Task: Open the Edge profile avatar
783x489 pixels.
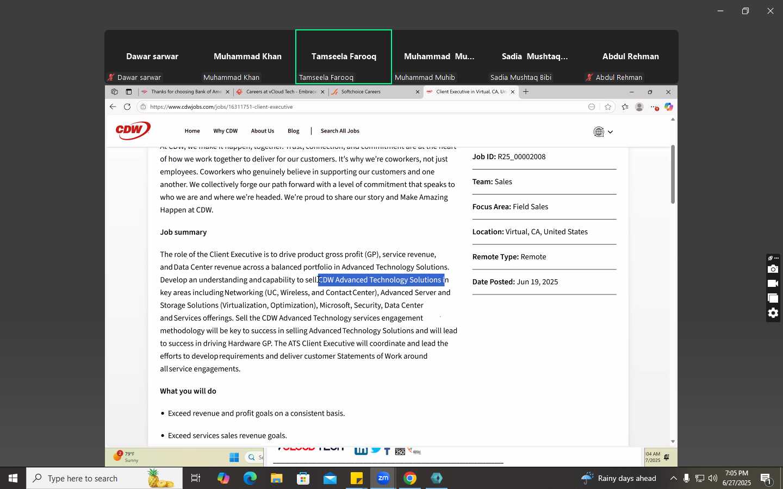Action: tap(639, 107)
